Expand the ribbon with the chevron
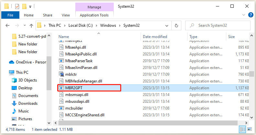 click(x=244, y=15)
